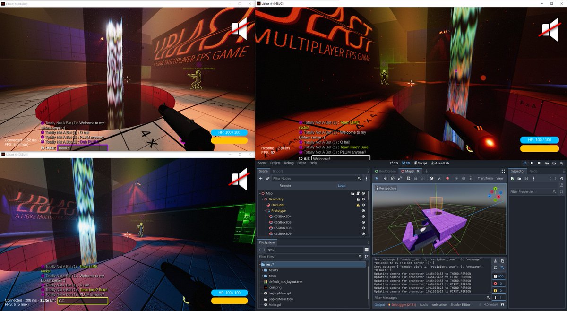Image resolution: width=567 pixels, height=311 pixels.
Task: Open the Import tab in Scene dock
Action: pyautogui.click(x=277, y=171)
